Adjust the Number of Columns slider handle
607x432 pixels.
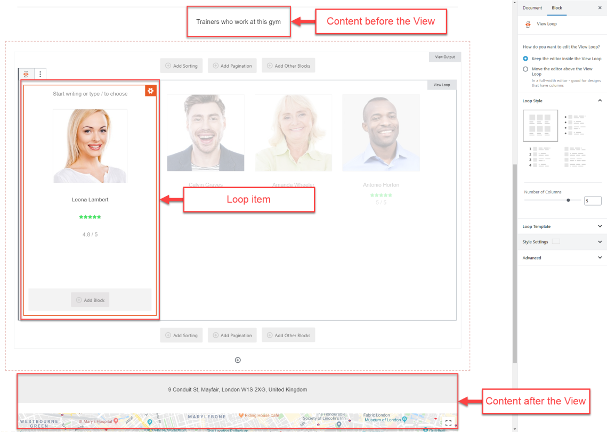568,200
